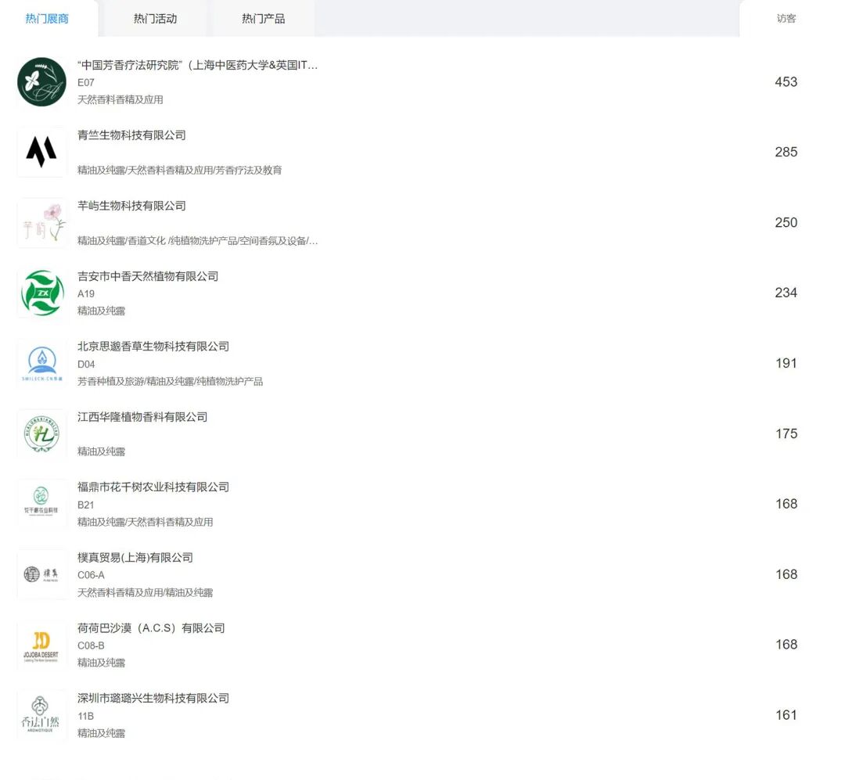Image resolution: width=845 pixels, height=780 pixels.
Task: Click visitor count 453
Action: (x=786, y=82)
